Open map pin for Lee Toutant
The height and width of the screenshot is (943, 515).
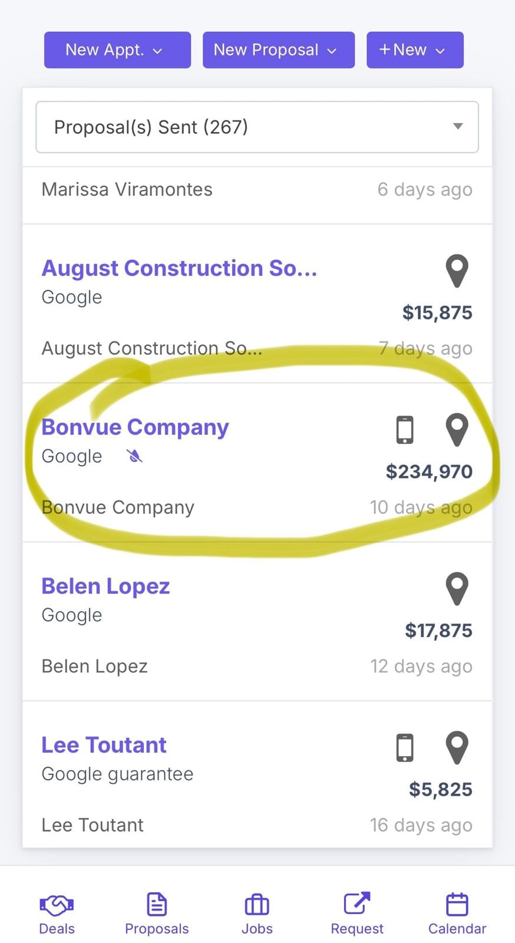click(x=457, y=747)
